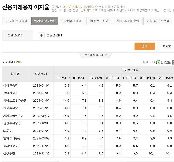The image size is (174, 162).
Task: Open the 이자율 산정방법 tab
Action: pos(17,21)
